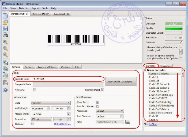188x137 pixels.
Task: Click the Height field stepper arrows
Action: click(69, 108)
